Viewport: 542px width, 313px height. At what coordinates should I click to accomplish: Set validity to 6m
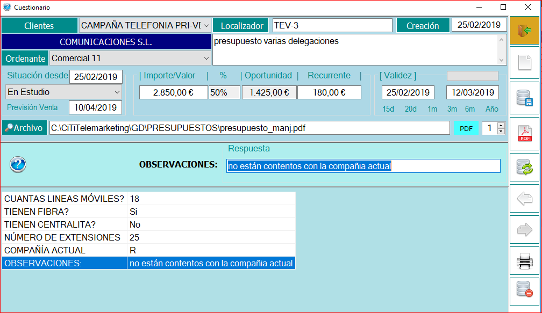[x=470, y=109]
